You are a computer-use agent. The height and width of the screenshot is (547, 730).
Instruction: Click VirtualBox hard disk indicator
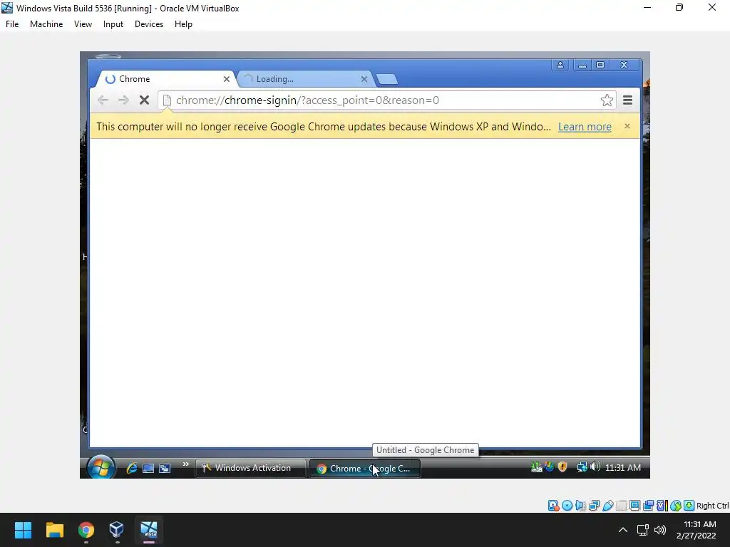[553, 506]
